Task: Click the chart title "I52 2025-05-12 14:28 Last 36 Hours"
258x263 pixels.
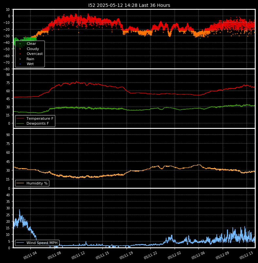Action: (129, 5)
